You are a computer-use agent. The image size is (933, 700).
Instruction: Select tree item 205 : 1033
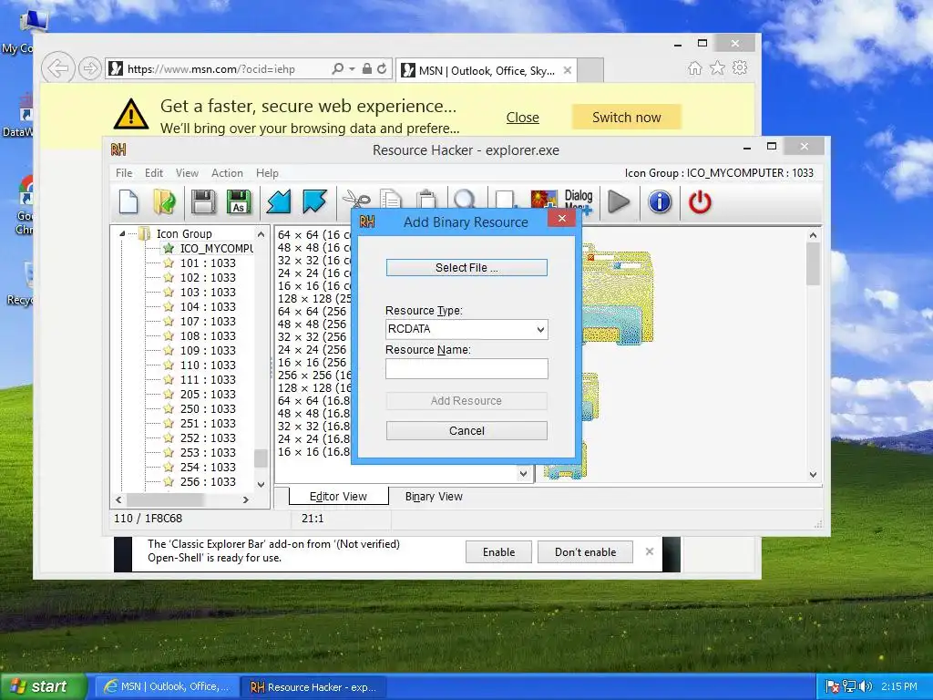(208, 394)
